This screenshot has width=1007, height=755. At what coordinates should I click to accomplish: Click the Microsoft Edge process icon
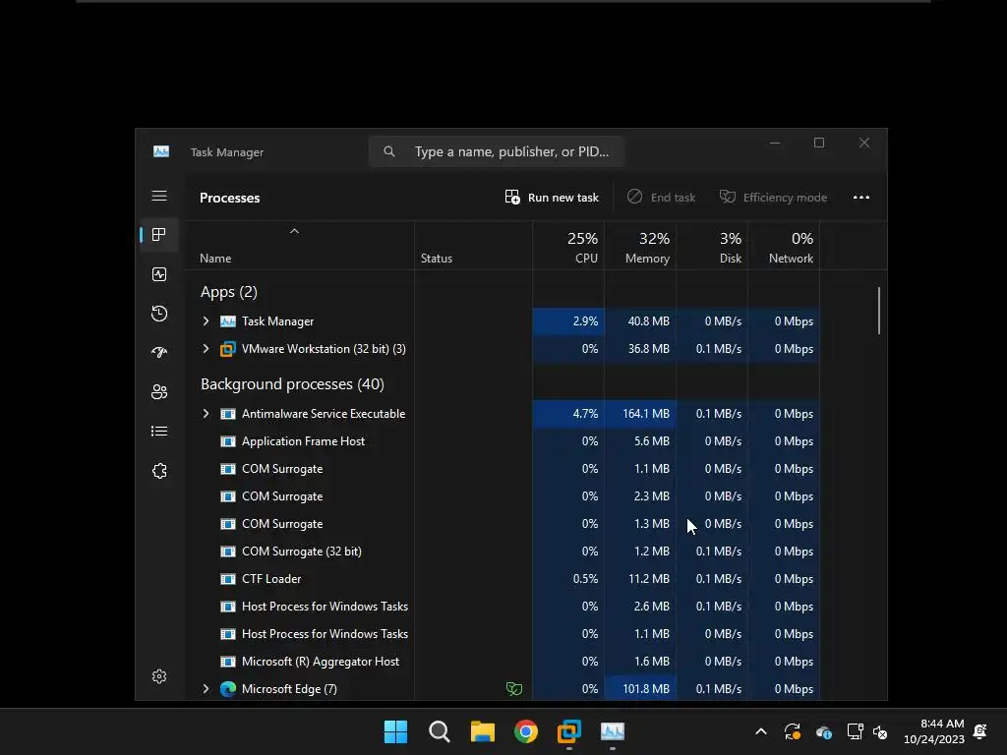[x=228, y=689]
